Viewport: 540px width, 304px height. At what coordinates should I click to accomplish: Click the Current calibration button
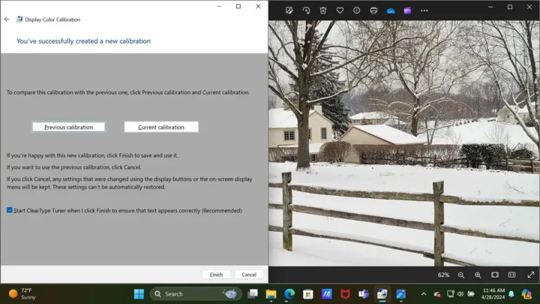pyautogui.click(x=161, y=127)
